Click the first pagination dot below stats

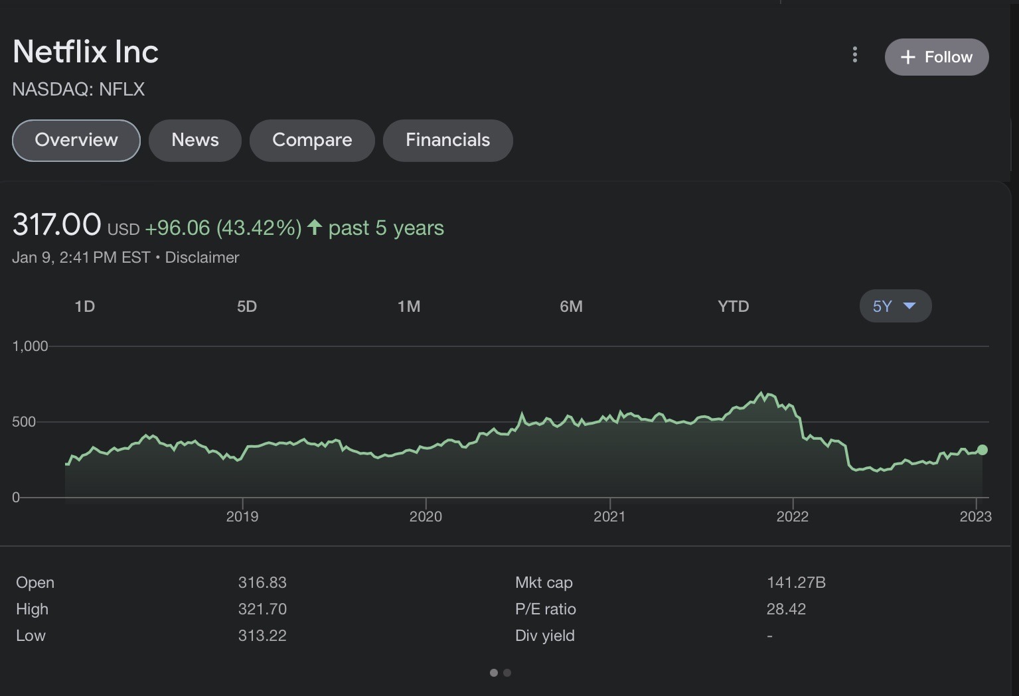point(493,673)
